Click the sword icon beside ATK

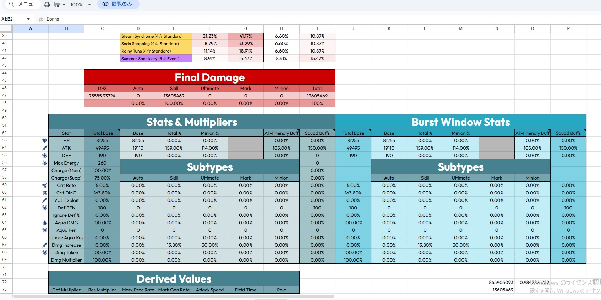tap(44, 148)
